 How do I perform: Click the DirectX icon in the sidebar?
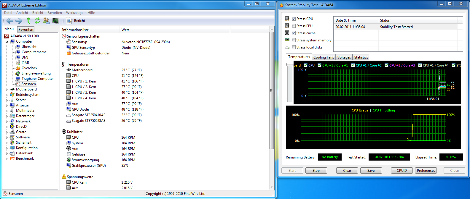pos(12,127)
